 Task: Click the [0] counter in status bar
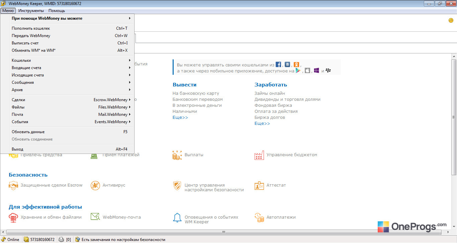pyautogui.click(x=69, y=240)
